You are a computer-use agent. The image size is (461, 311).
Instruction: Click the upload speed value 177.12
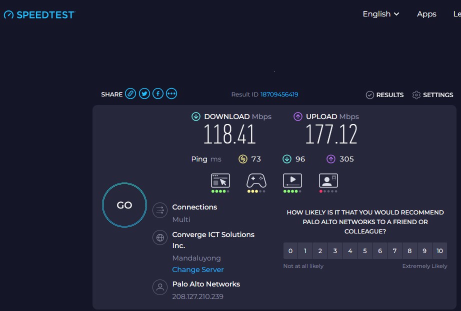tap(331, 134)
